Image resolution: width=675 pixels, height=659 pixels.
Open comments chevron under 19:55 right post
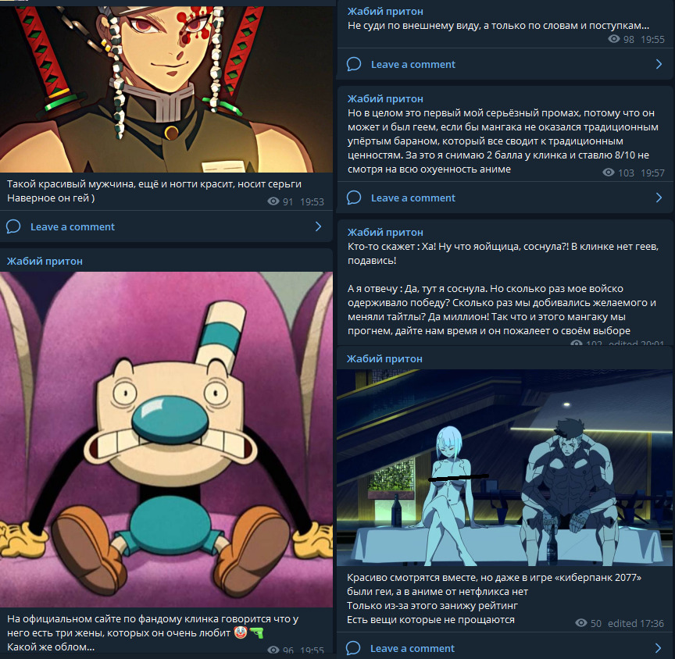(659, 64)
